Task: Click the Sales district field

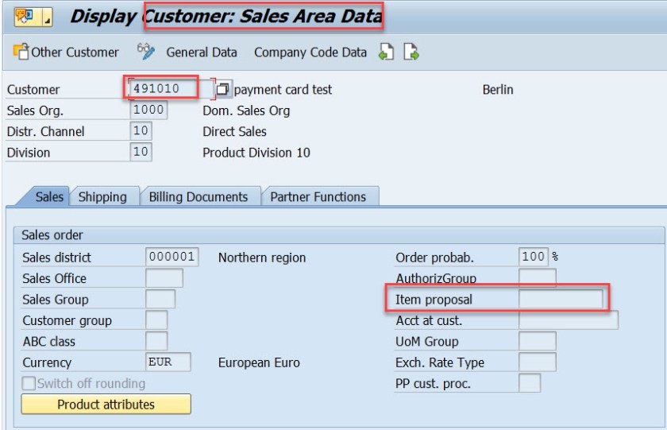Action: (x=172, y=258)
